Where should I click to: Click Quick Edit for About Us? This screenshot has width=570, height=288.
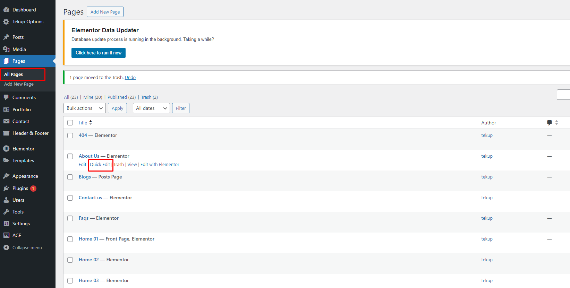click(x=100, y=165)
